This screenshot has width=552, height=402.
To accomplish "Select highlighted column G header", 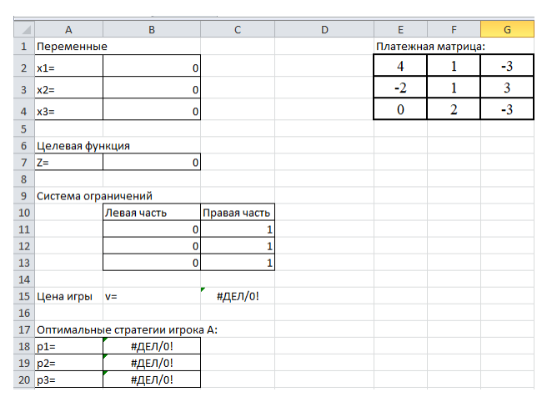I will coord(507,29).
